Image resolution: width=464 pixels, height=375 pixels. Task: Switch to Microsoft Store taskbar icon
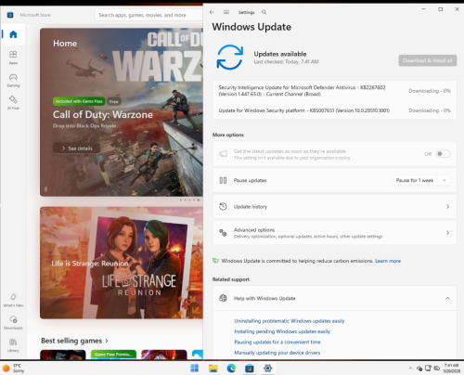(x=250, y=369)
